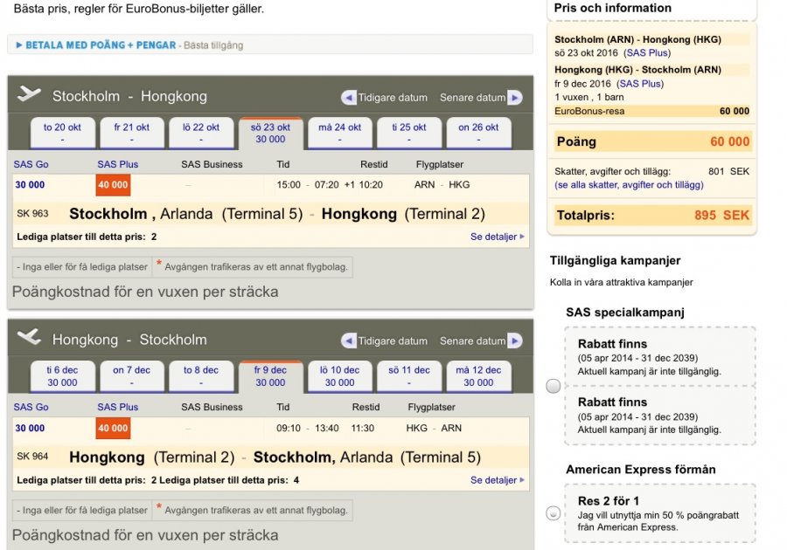Viewport: 787px width, 550px height.
Task: Select the ti 6 dec date tab
Action: coord(62,375)
